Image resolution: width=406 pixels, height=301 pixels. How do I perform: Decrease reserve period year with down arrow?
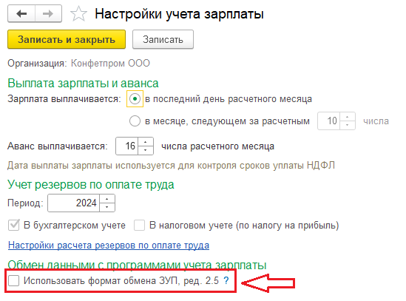[107, 207]
